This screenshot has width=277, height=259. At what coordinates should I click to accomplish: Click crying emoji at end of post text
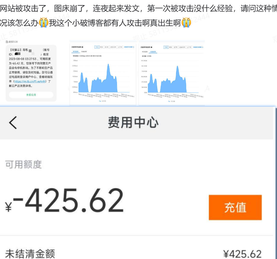tap(186, 23)
